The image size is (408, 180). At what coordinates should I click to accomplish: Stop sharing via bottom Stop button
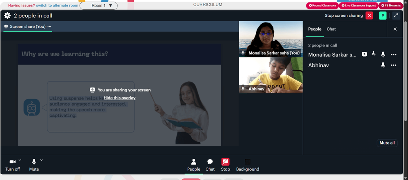click(x=225, y=165)
